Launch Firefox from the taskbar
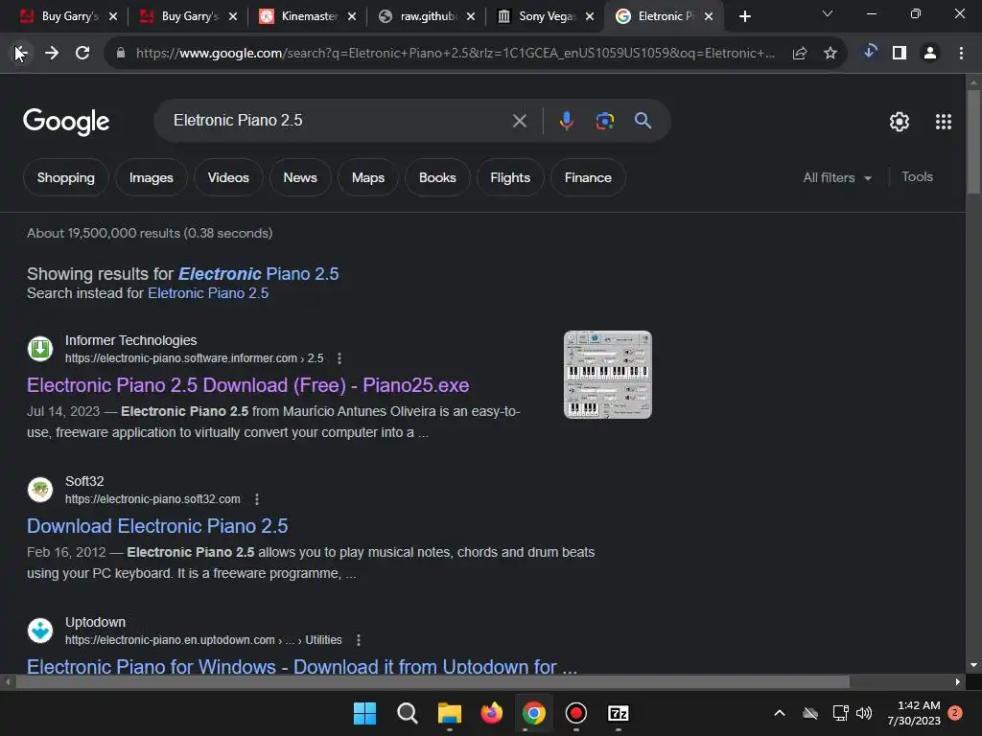This screenshot has height=736, width=982. pyautogui.click(x=492, y=713)
